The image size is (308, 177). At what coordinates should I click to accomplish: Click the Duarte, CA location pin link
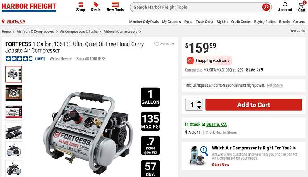[13, 21]
